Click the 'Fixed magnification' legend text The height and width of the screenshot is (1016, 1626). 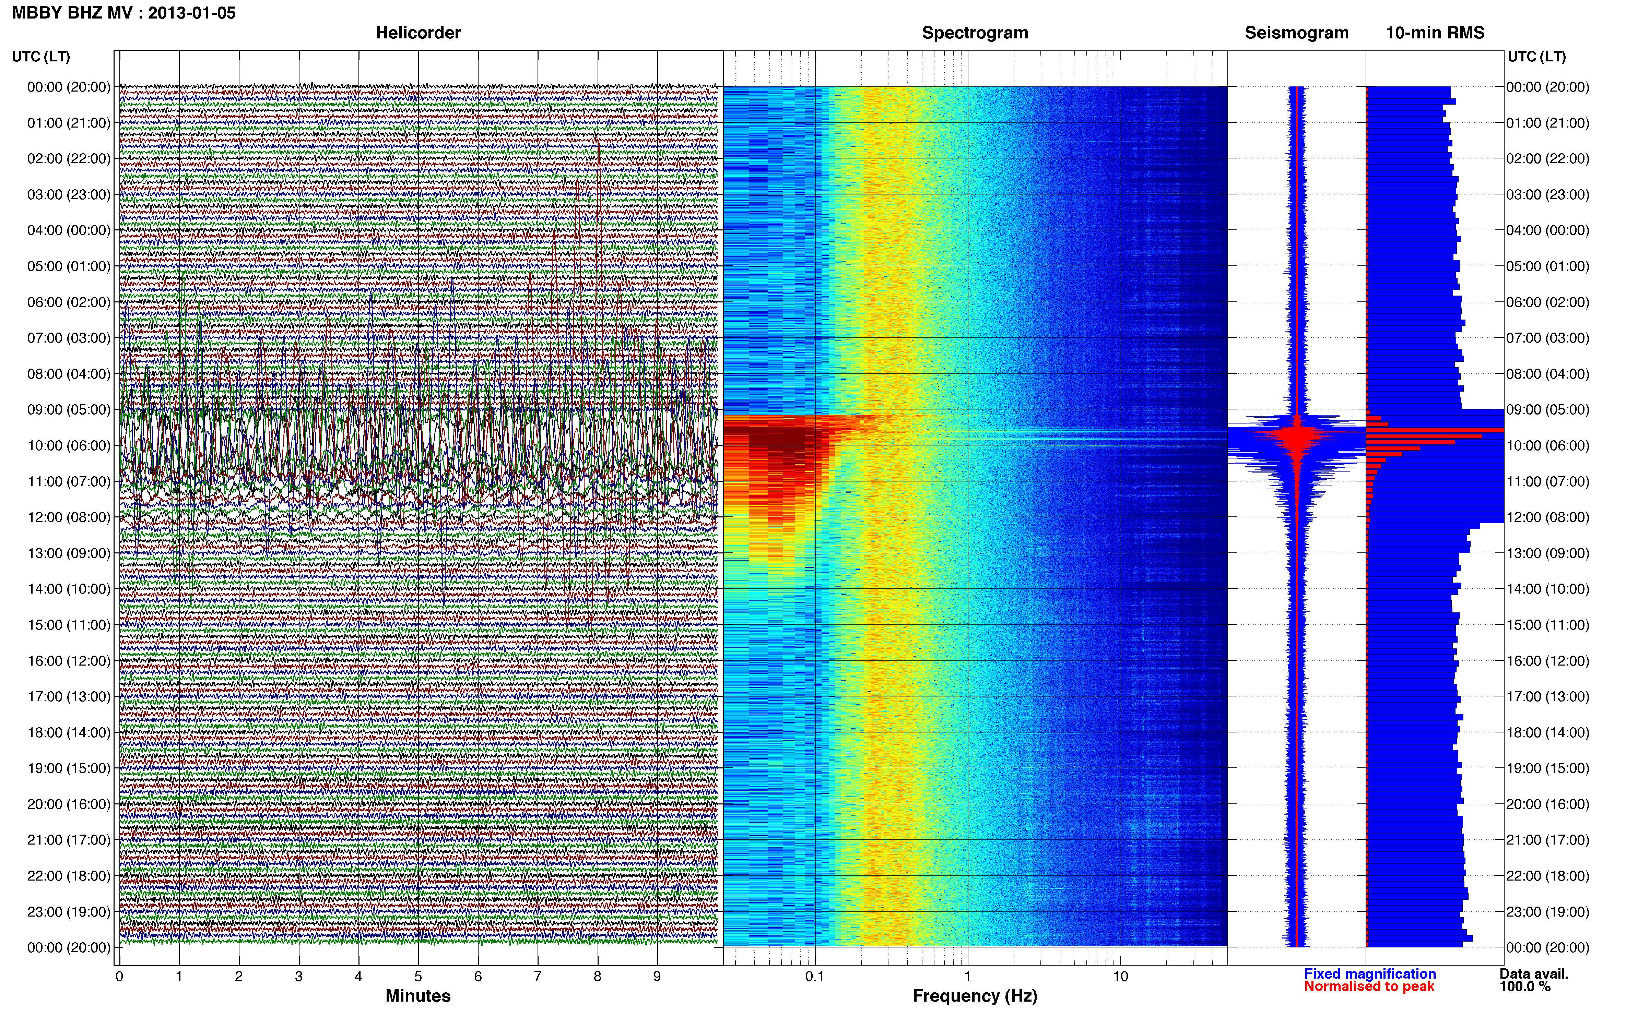click(x=1370, y=974)
